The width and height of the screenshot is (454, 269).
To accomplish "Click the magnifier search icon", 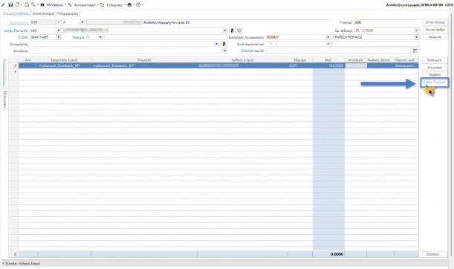I will point(33,4).
